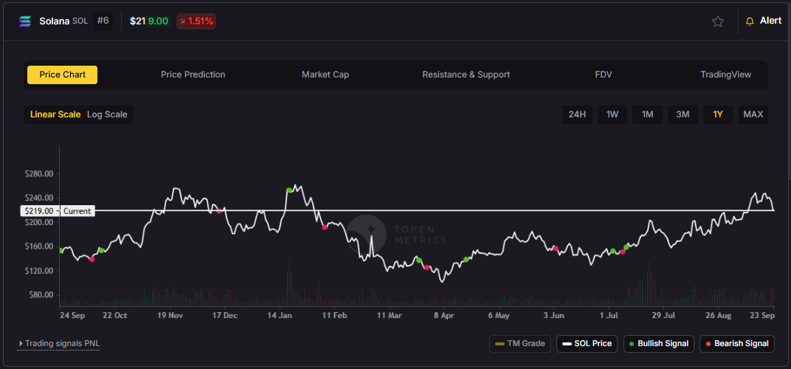Screen dimensions: 791x369
Task: Click the 22 Oct date label
Action: pyautogui.click(x=115, y=315)
